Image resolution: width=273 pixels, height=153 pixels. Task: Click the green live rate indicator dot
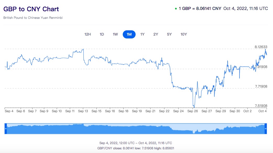click(x=176, y=9)
